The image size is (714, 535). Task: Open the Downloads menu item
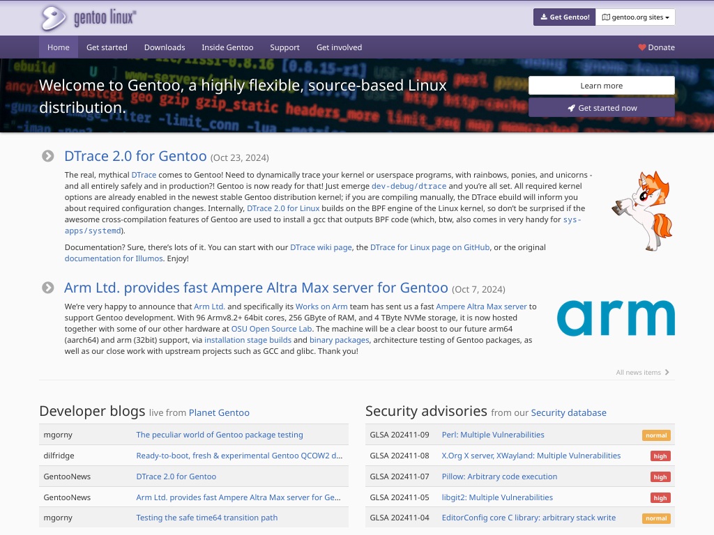pos(165,47)
